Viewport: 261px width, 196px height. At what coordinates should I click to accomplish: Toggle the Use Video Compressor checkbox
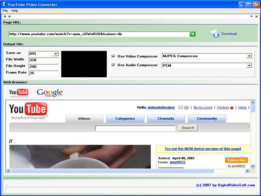click(x=113, y=56)
